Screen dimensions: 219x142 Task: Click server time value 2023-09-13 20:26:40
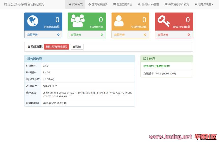point(54,103)
